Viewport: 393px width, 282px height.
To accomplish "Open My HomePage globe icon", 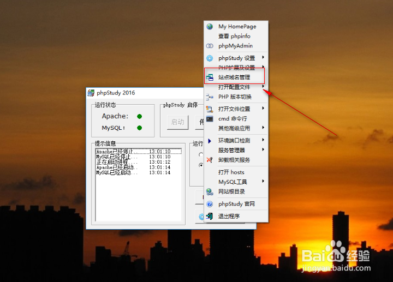I will point(210,26).
